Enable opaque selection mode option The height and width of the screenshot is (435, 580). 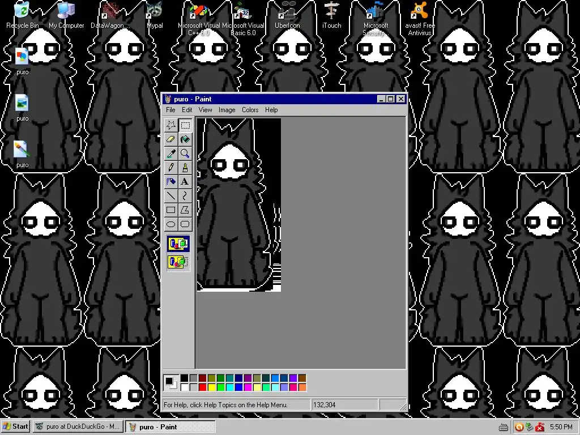click(x=178, y=244)
